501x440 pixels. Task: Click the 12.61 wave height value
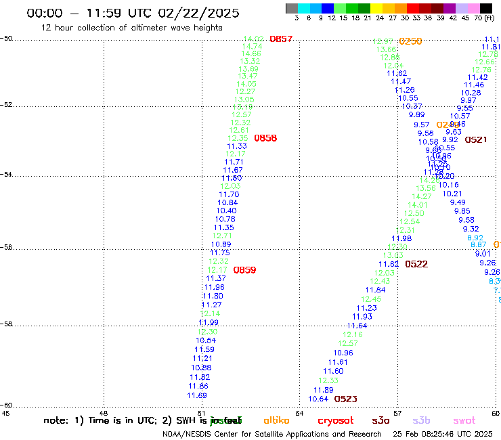click(x=239, y=130)
